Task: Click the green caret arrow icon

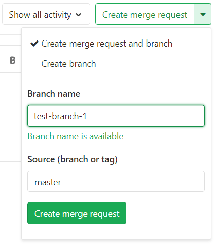Action: pos(203,15)
